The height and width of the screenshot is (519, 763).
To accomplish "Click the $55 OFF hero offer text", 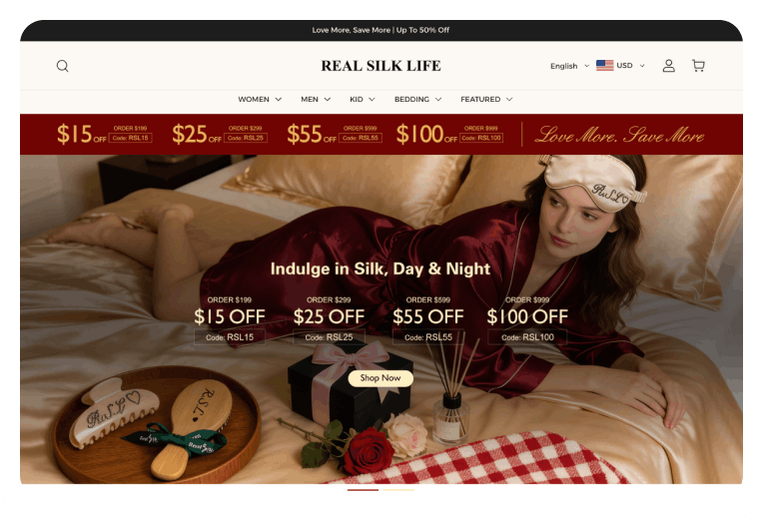I will point(428,316).
